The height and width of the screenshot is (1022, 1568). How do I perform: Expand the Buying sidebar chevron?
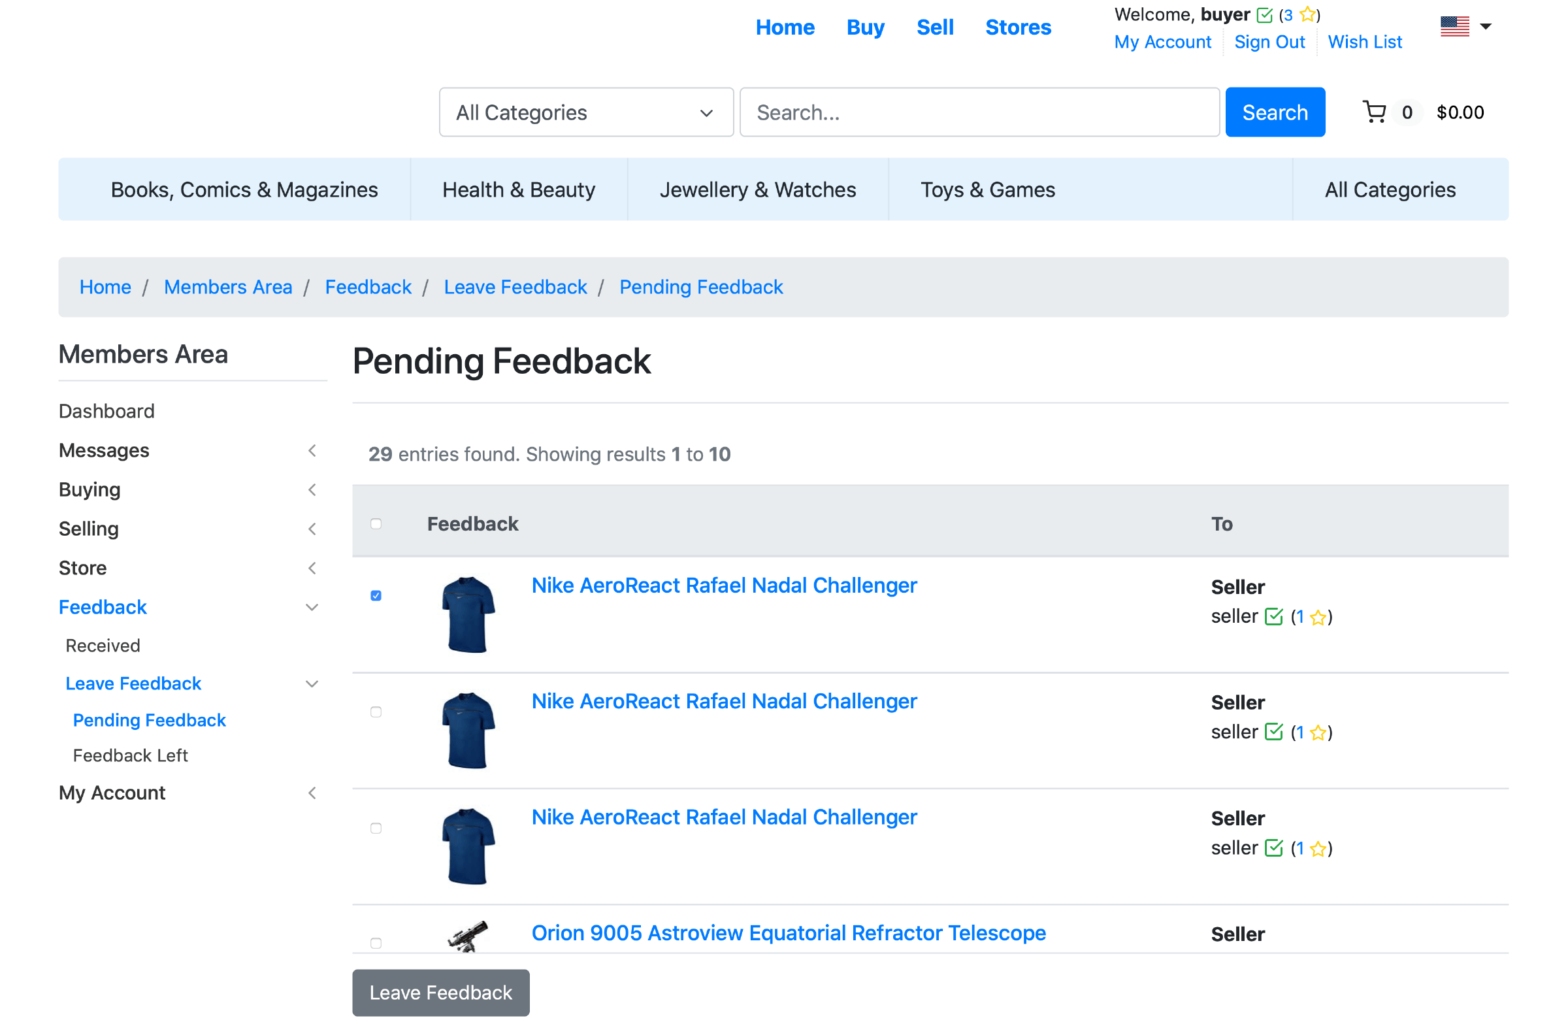312,489
